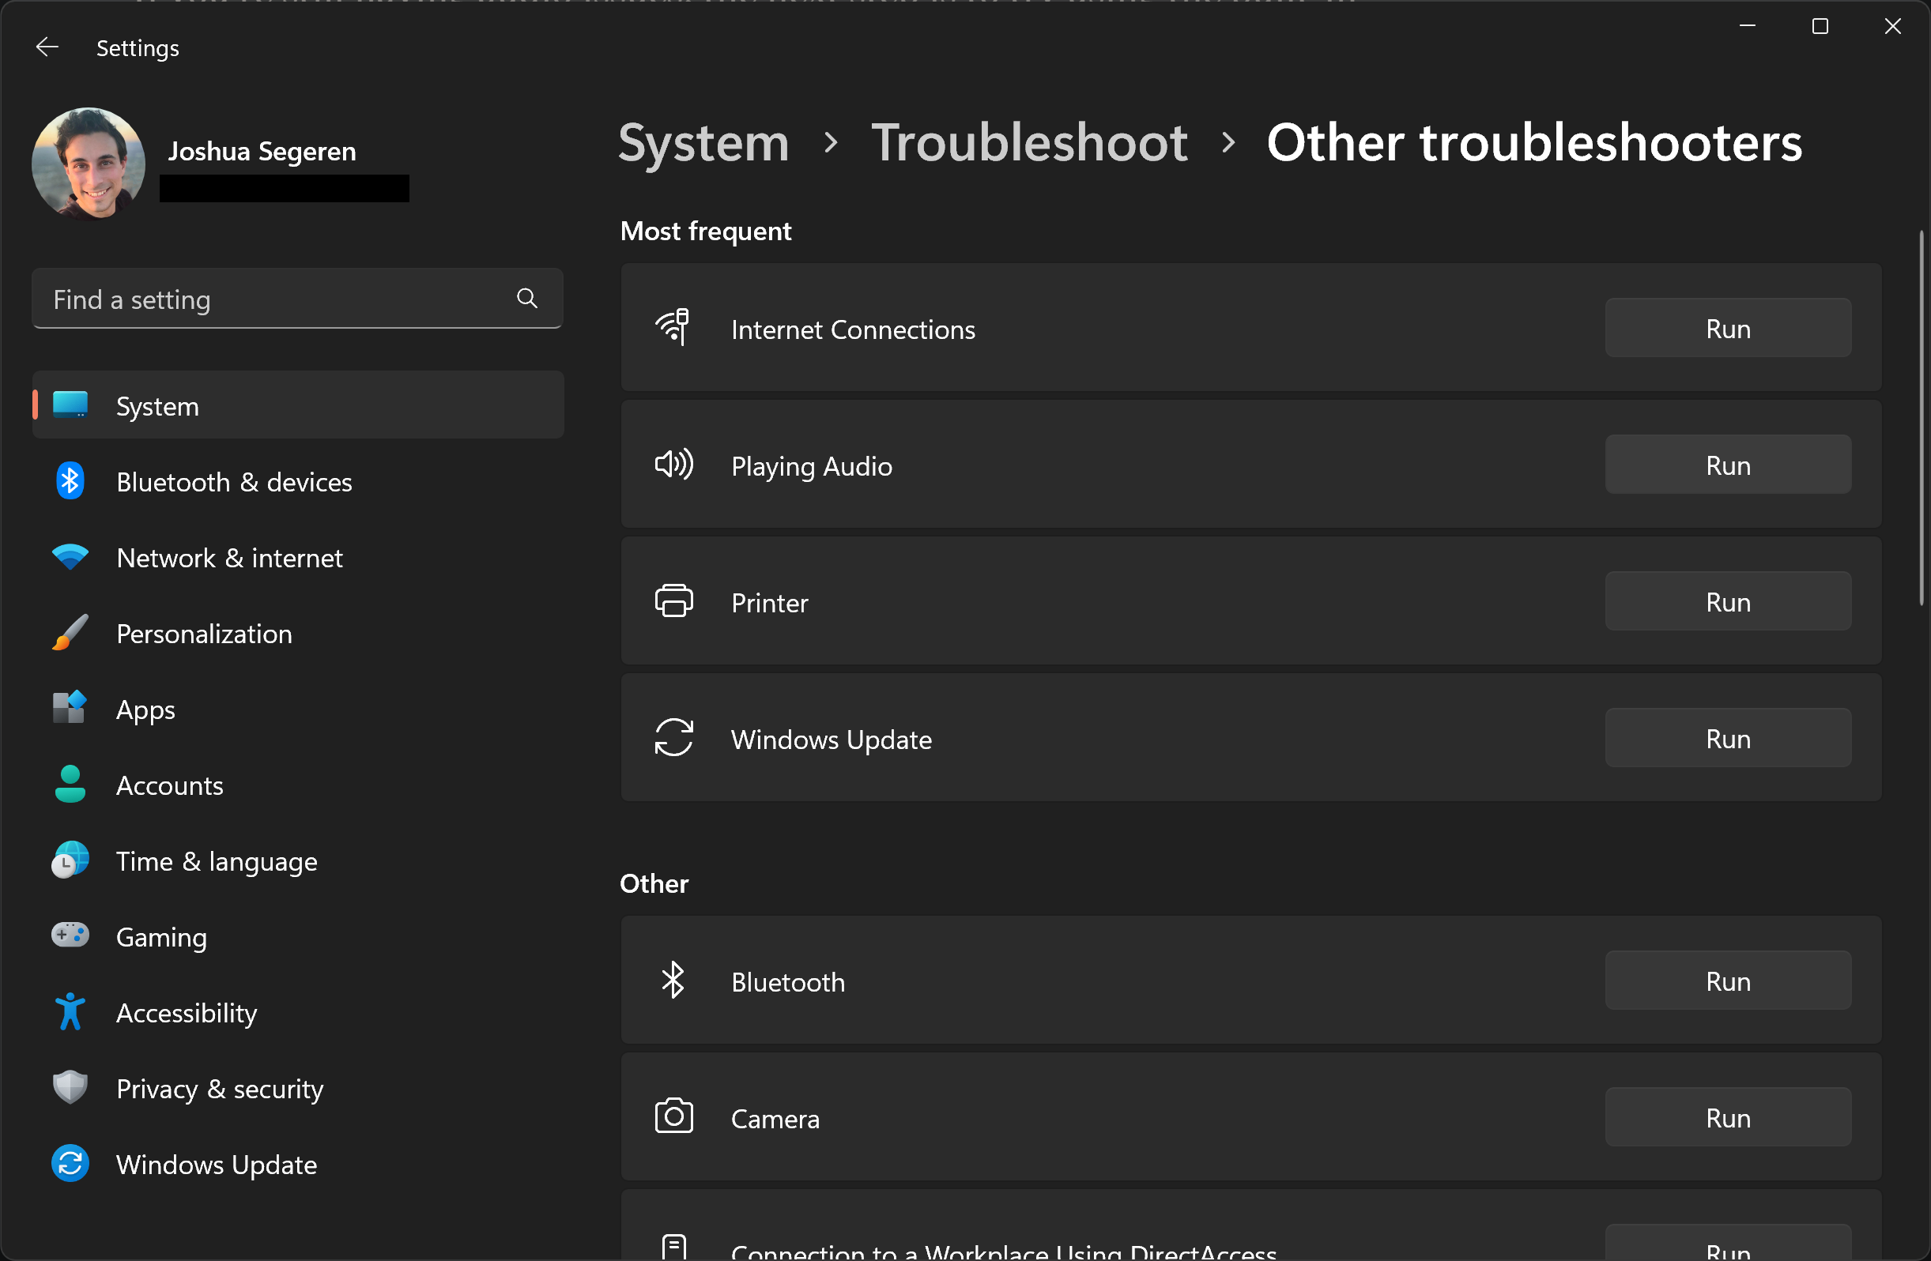Click the Windows Update refresh arrows icon
This screenshot has height=1261, width=1931.
(x=673, y=738)
